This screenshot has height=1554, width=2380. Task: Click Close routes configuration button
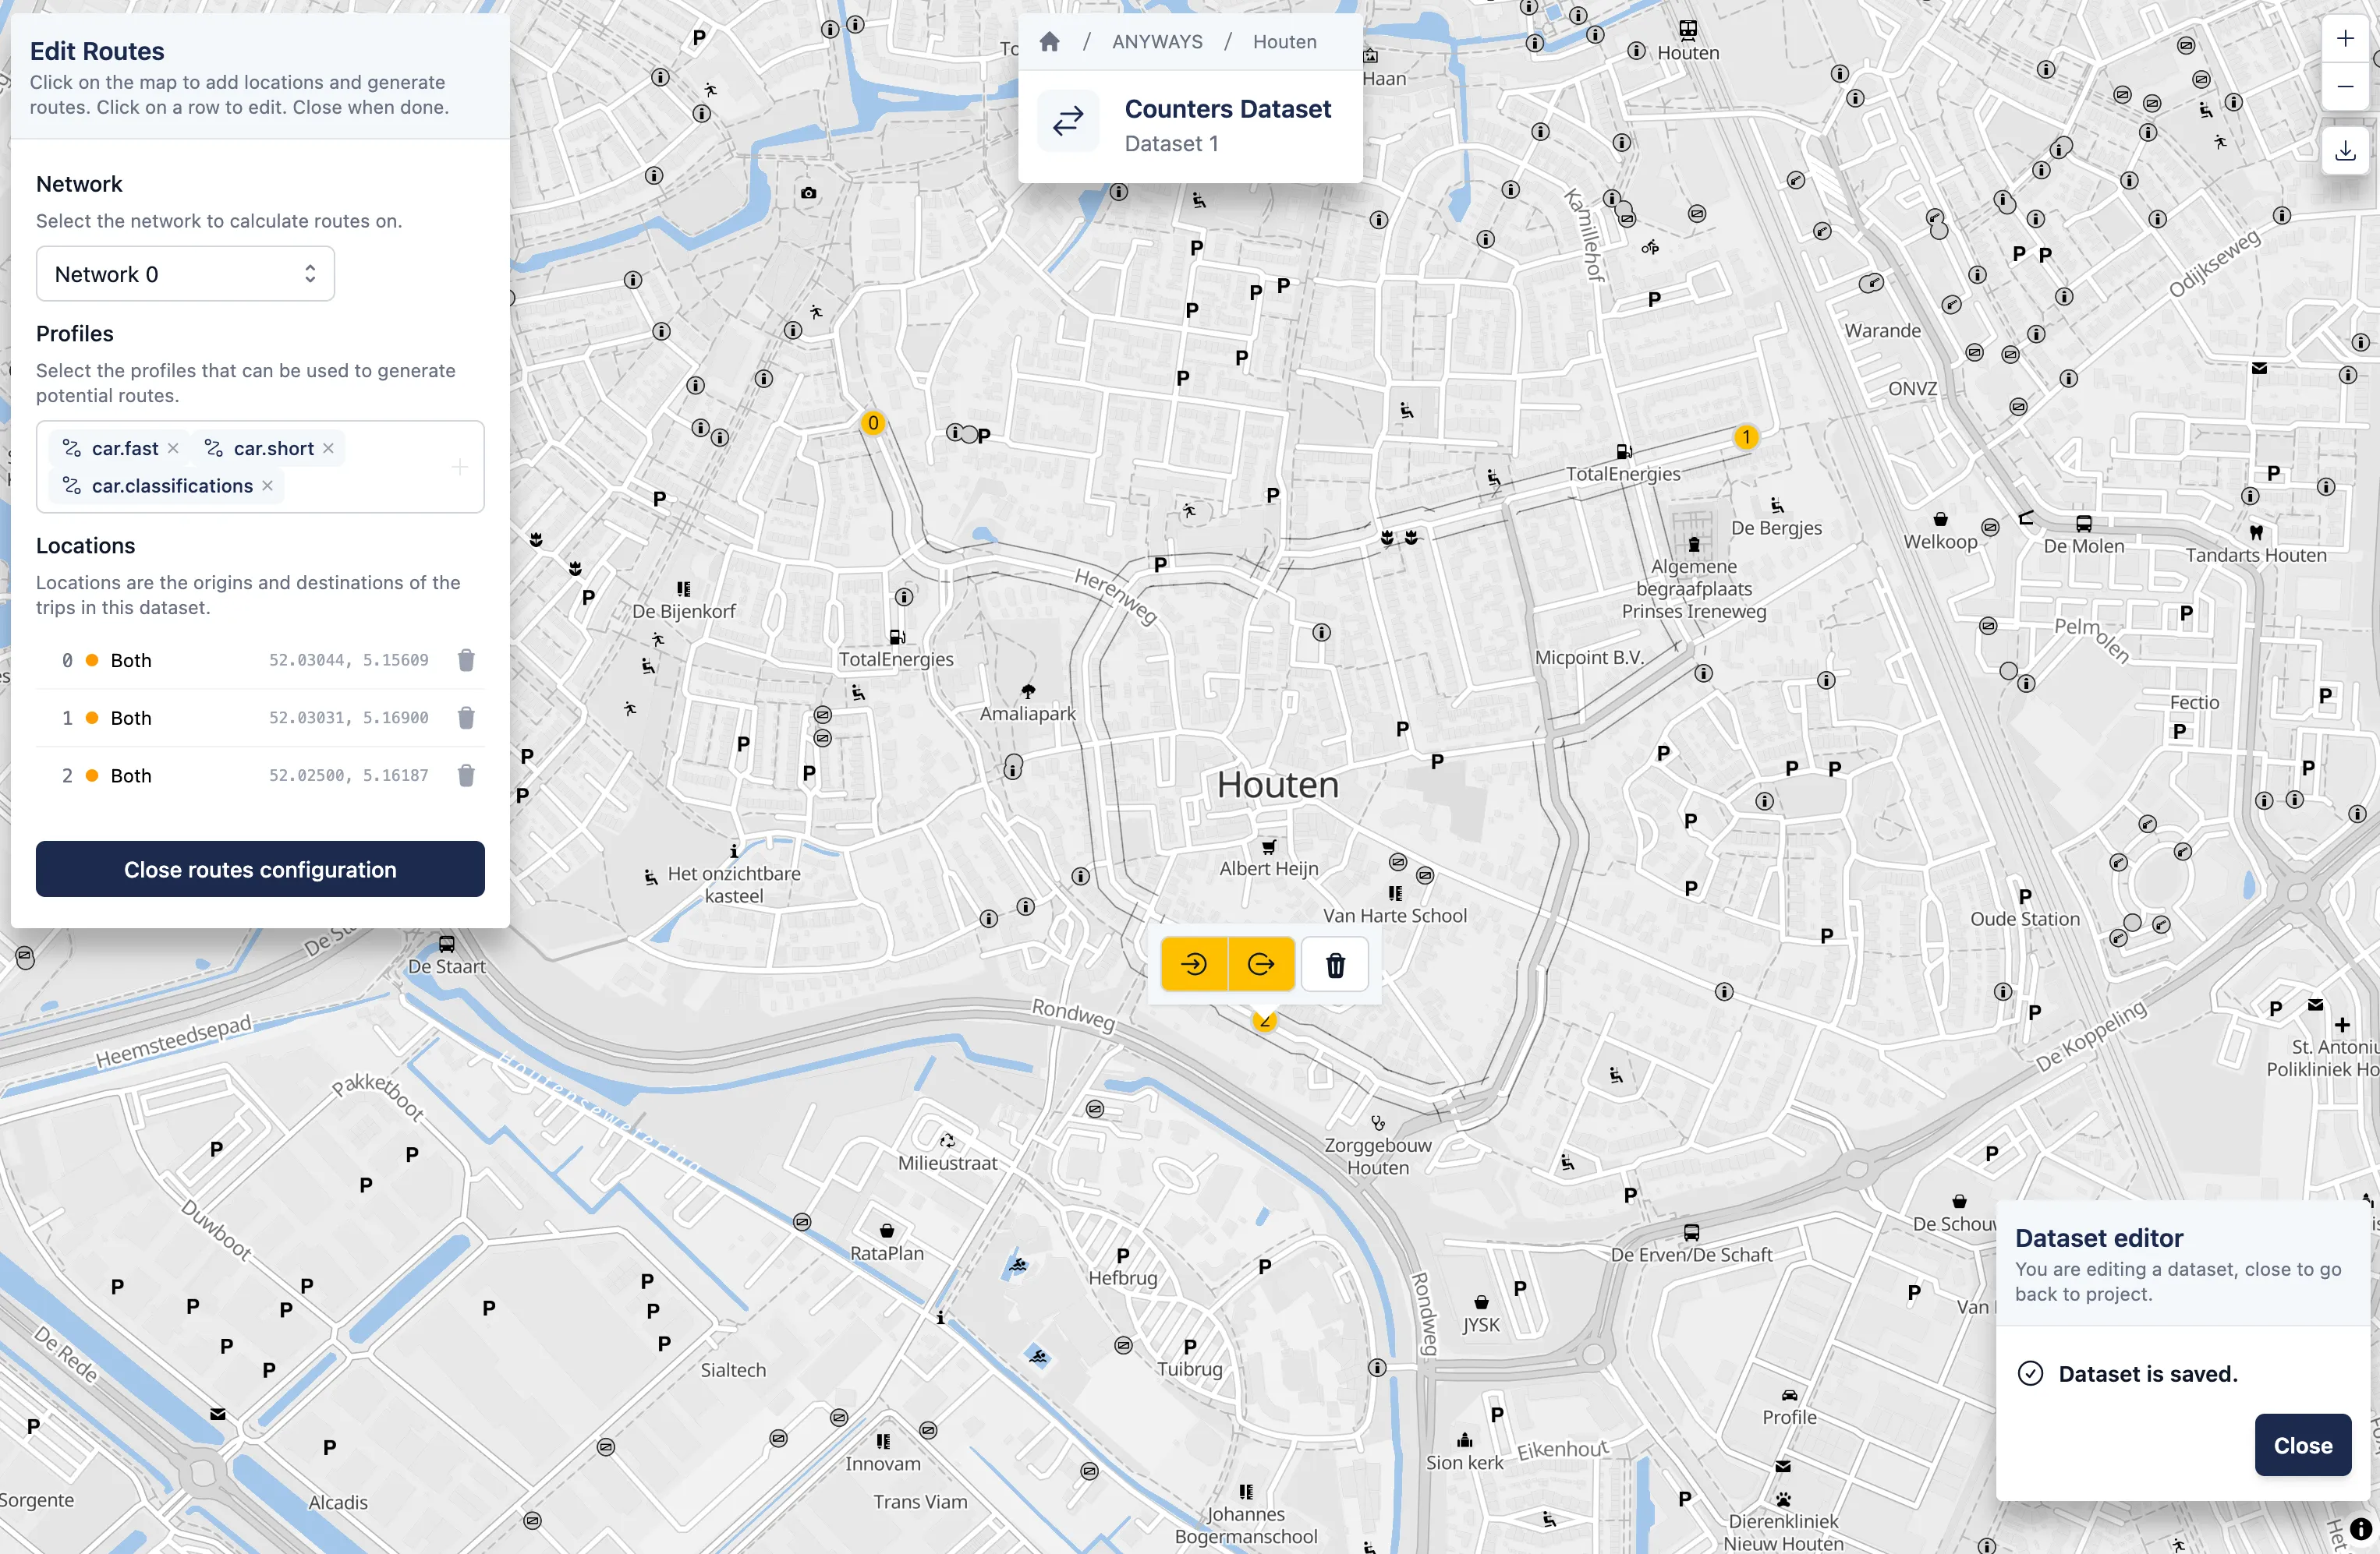point(260,870)
